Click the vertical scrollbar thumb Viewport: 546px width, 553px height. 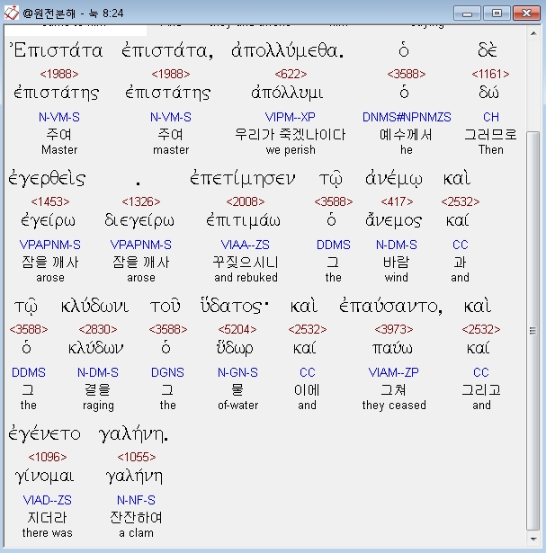533,331
